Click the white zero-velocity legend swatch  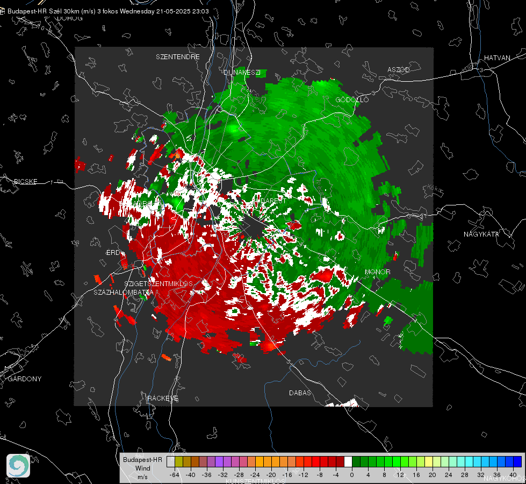click(x=348, y=461)
